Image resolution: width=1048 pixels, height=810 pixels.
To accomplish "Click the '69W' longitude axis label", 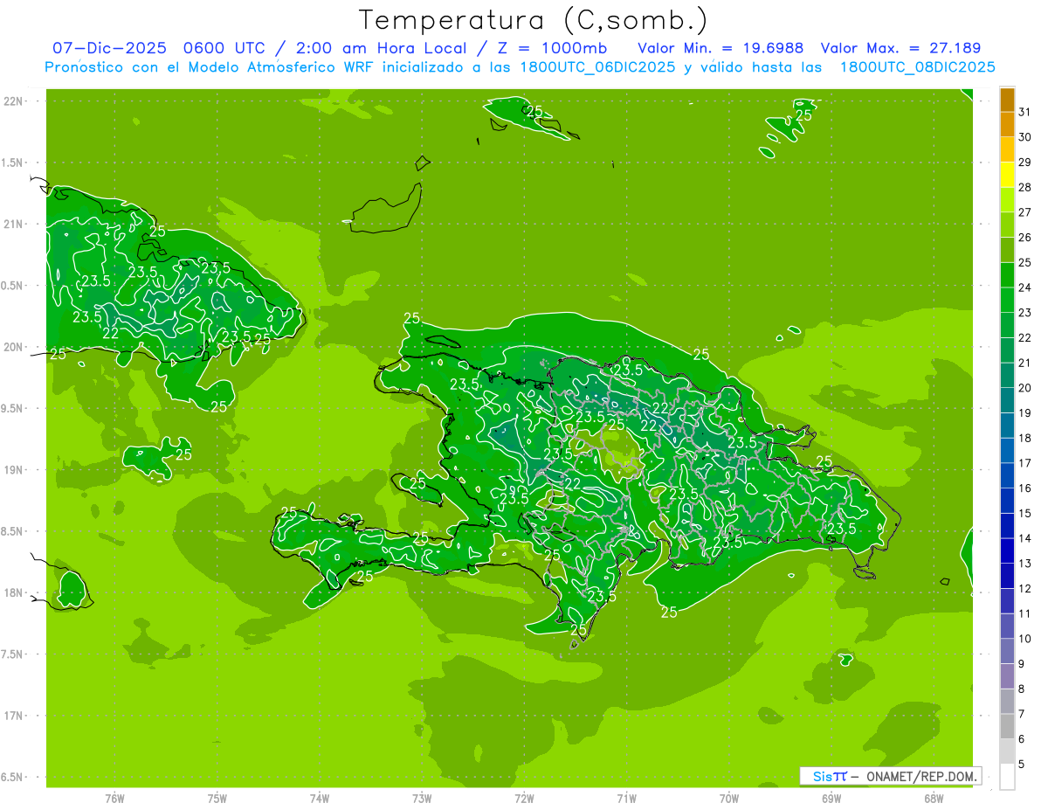I will click(831, 798).
